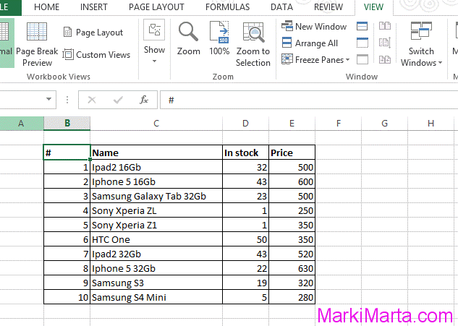Click View Side by Side icon

pyautogui.click(x=385, y=26)
